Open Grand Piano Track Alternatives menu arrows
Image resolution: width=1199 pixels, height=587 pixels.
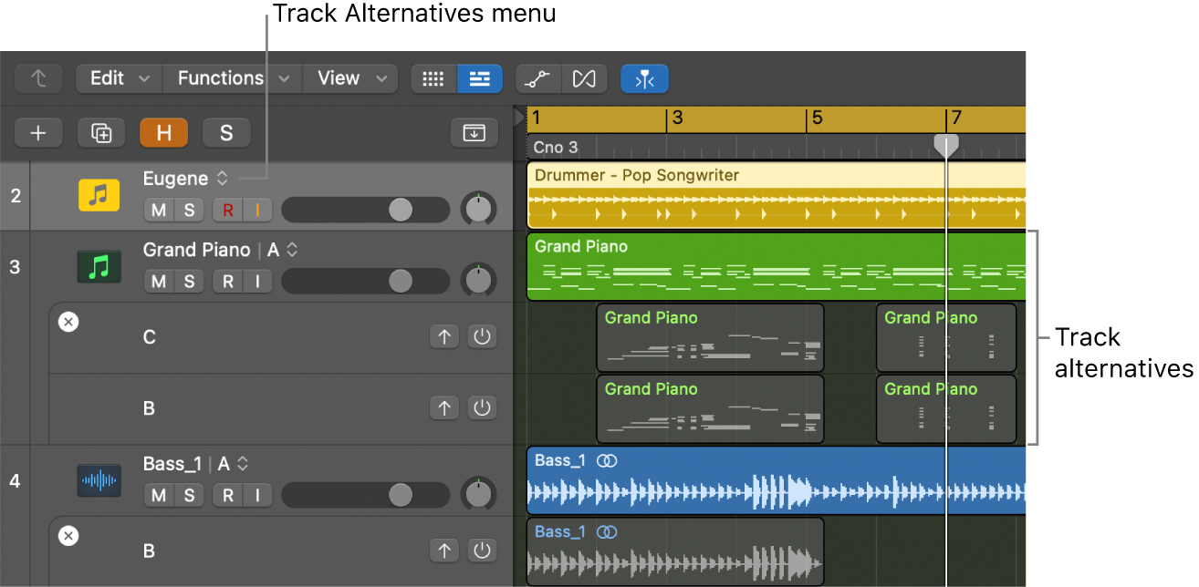pyautogui.click(x=292, y=250)
